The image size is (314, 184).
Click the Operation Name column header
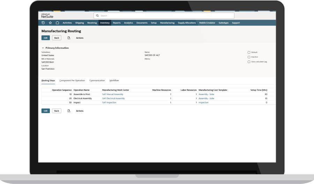[x=82, y=90]
